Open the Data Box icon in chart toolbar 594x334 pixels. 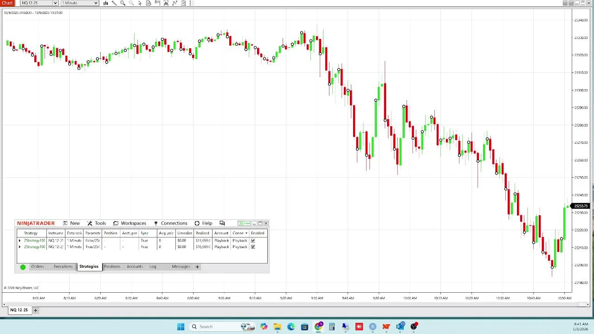(x=148, y=3)
